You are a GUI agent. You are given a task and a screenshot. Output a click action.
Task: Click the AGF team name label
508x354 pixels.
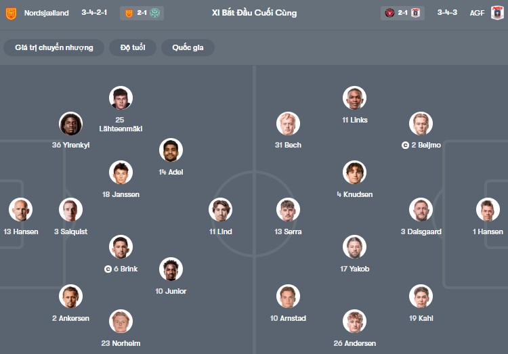(478, 13)
